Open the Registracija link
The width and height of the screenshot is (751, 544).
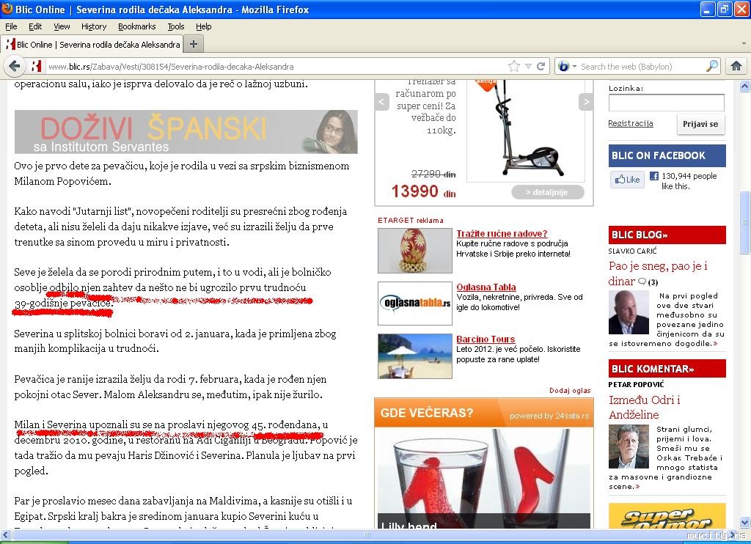click(x=630, y=124)
